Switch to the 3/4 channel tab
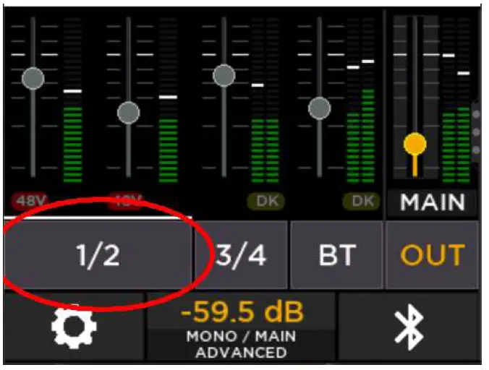Screen dimensions: 489x370 [241, 255]
